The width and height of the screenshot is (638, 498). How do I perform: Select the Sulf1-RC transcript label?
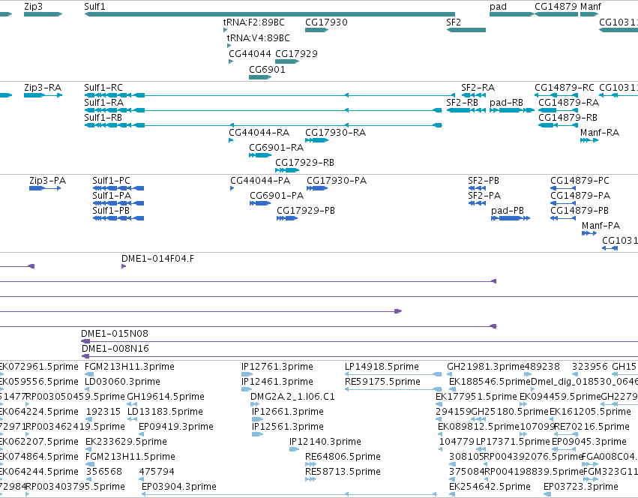(103, 88)
